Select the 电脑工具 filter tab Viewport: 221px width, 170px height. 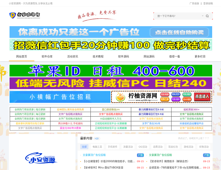point(97,147)
